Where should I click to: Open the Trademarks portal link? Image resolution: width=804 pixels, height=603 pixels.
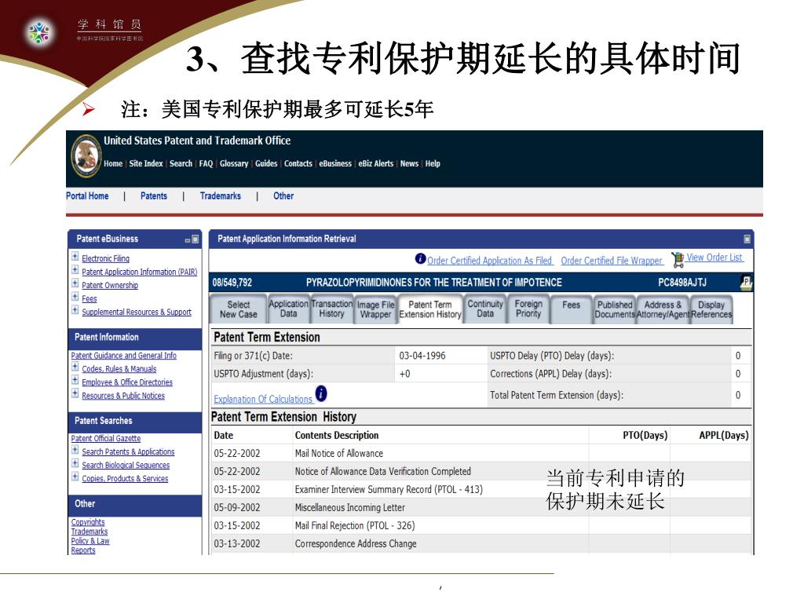[221, 196]
